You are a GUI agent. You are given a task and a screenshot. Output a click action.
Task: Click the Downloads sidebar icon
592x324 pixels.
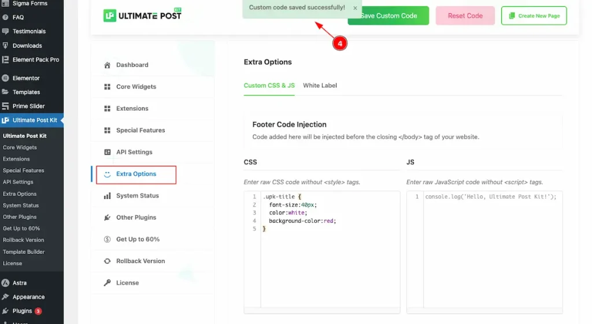coord(5,46)
